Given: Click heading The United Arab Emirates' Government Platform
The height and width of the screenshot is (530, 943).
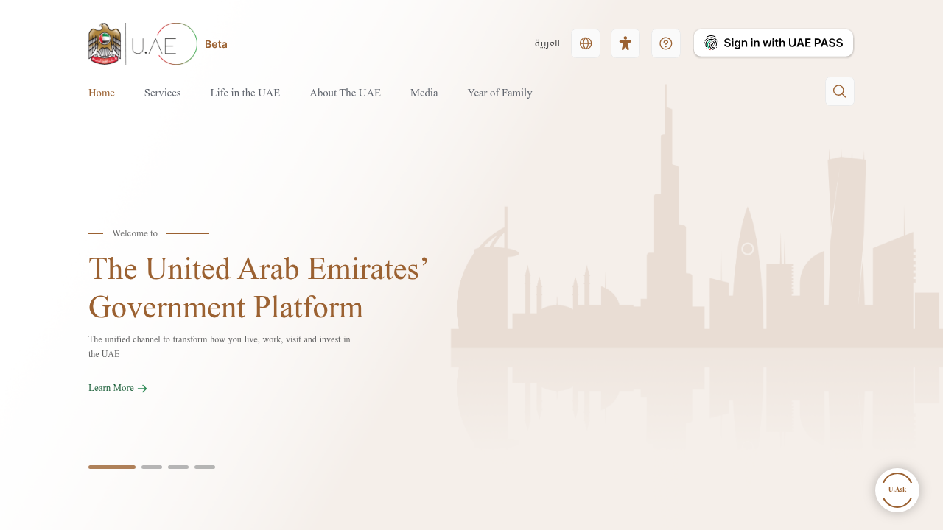Looking at the screenshot, I should [x=259, y=288].
